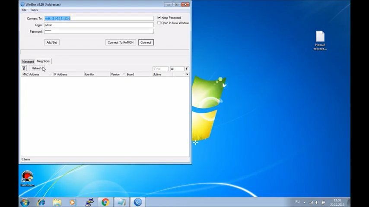Click the Password input field

99,31
